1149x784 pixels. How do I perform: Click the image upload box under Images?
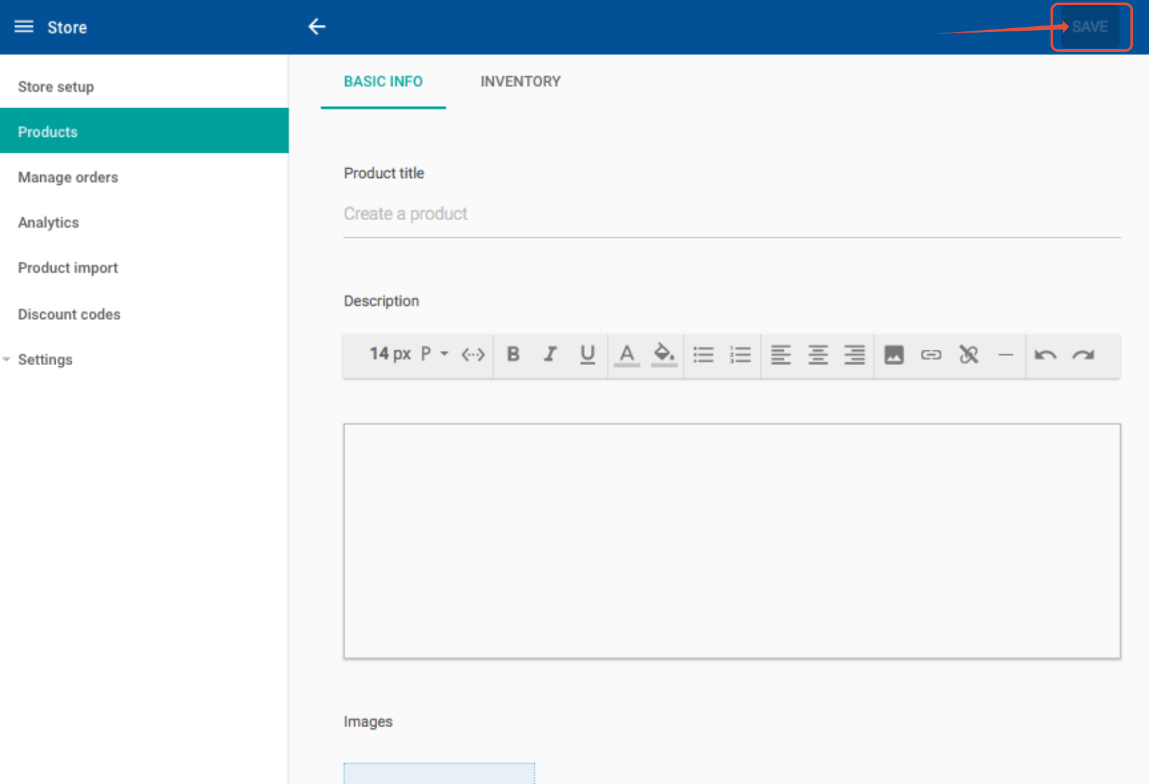pos(439,773)
